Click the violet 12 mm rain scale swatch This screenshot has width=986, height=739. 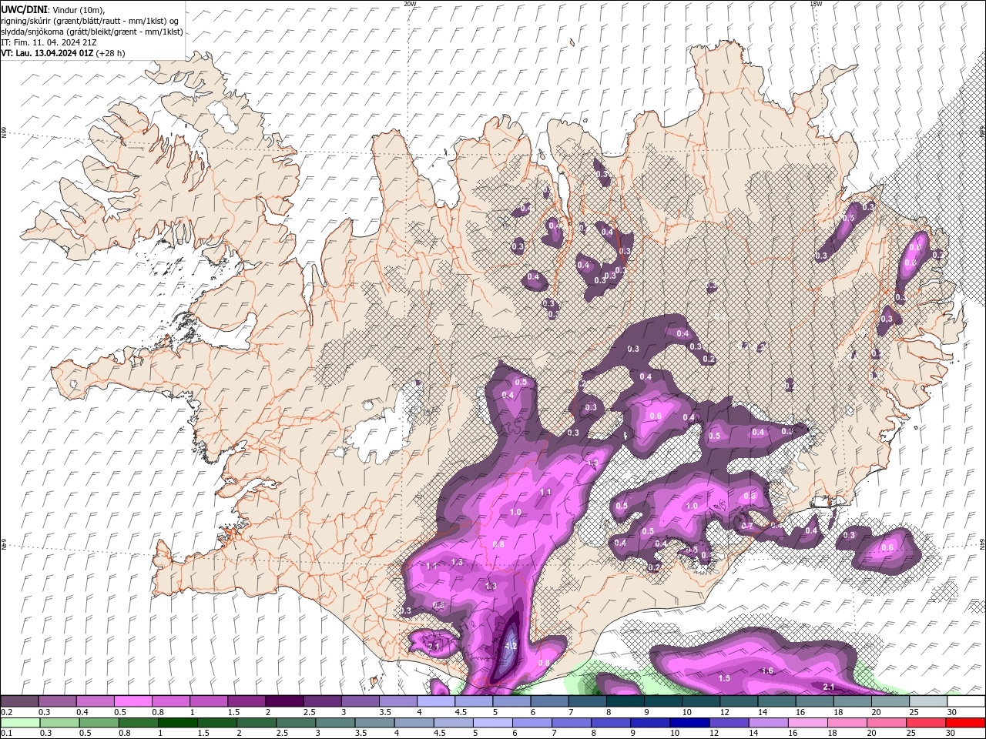click(729, 723)
